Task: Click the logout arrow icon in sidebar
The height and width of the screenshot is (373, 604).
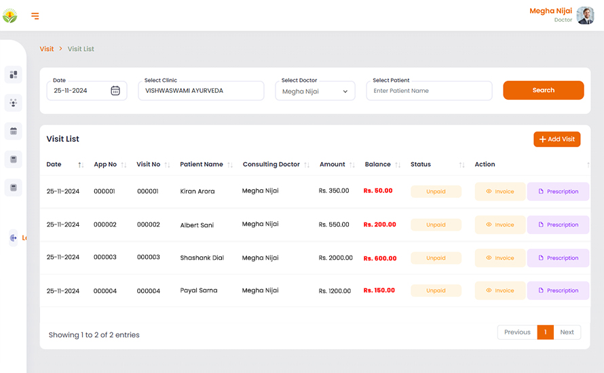Action: (x=14, y=237)
